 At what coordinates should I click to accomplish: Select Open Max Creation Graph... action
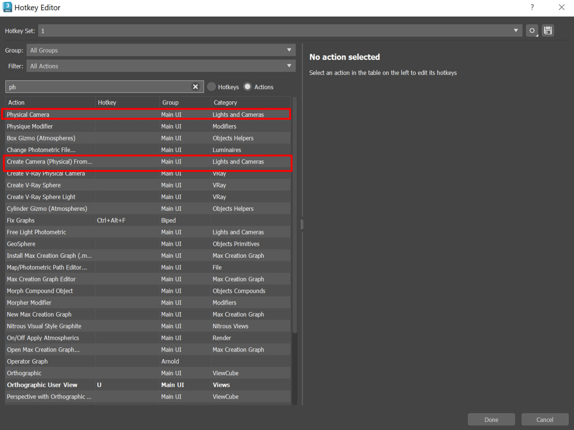click(x=148, y=350)
